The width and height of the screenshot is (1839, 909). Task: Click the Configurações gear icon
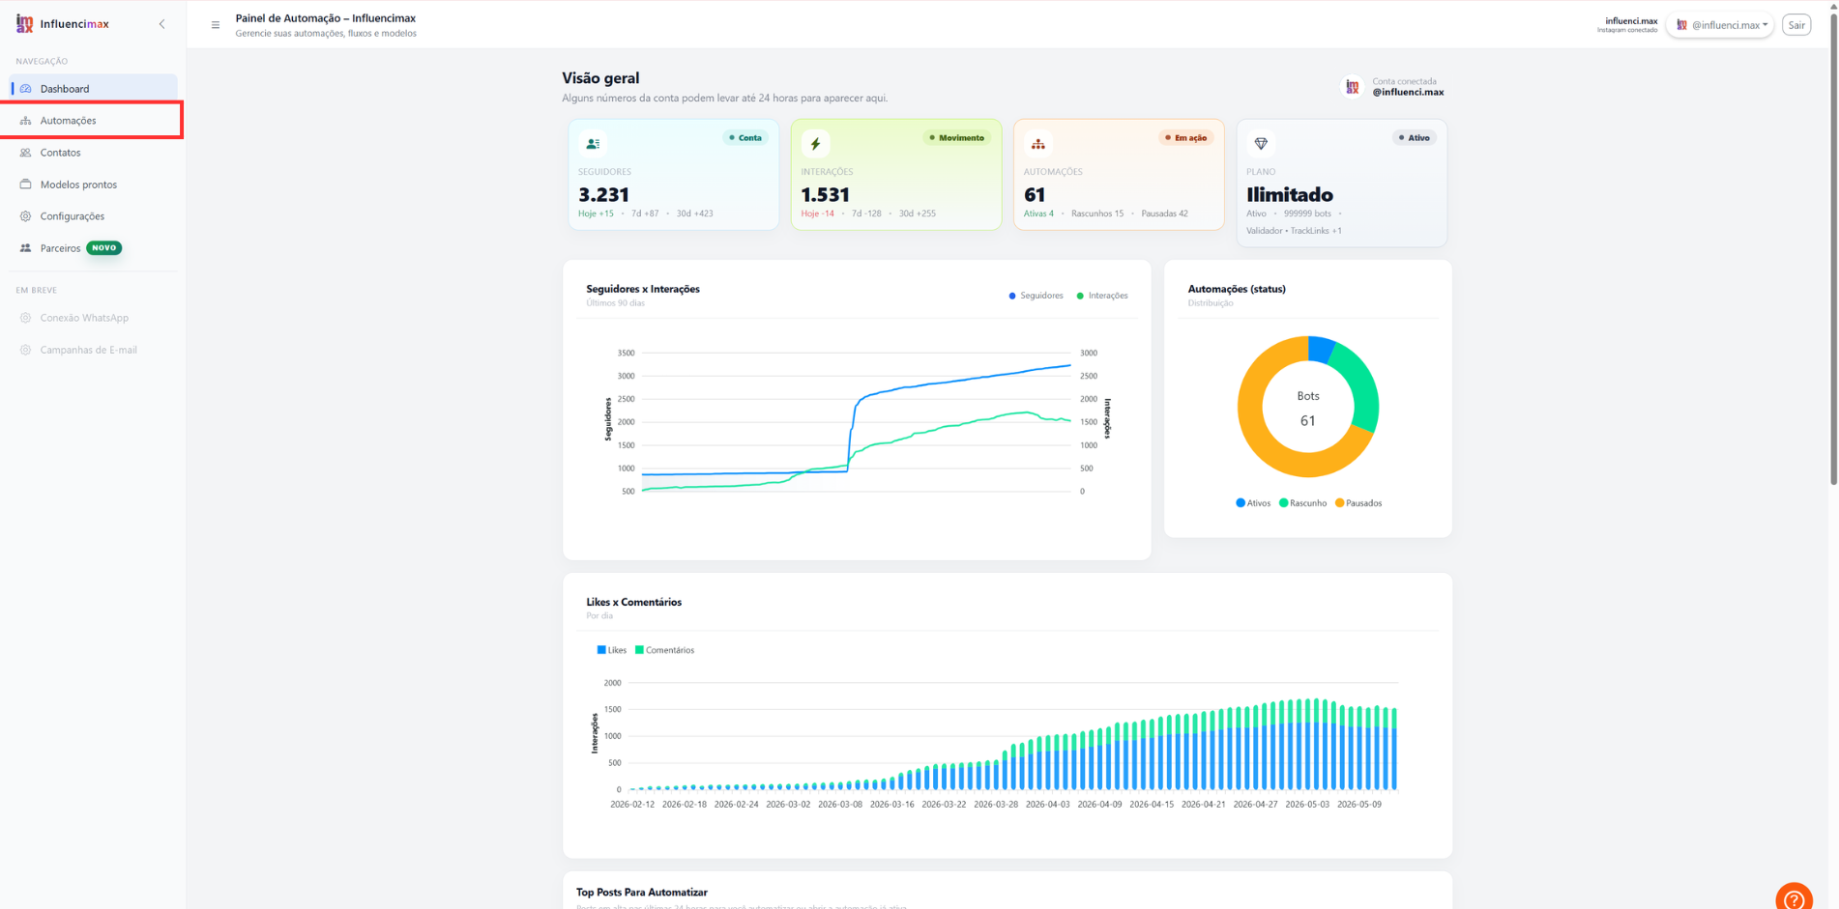coord(26,216)
